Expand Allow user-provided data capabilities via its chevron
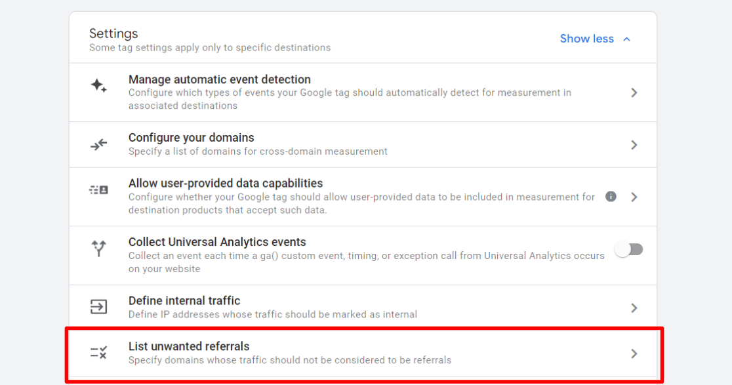Screen dimensions: 732x385 coord(634,196)
